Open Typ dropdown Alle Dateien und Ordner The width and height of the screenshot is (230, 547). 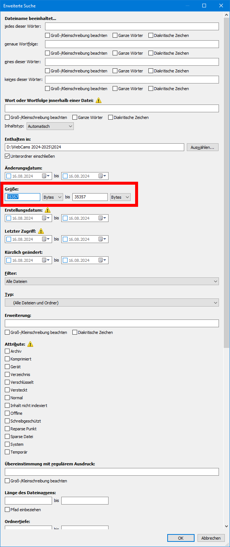pos(111,303)
